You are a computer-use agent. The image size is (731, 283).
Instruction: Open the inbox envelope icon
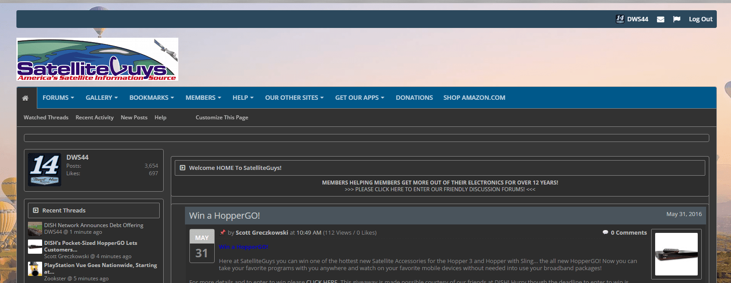click(x=660, y=20)
